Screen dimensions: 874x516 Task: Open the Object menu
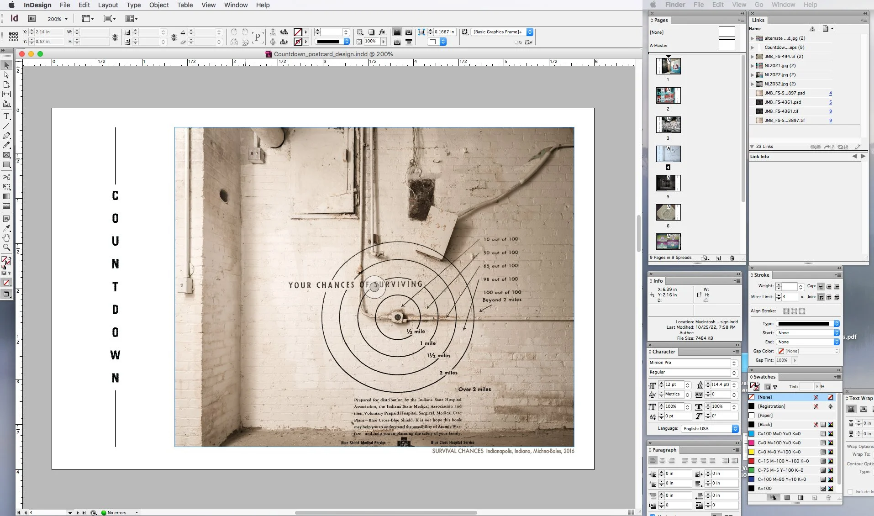(159, 5)
